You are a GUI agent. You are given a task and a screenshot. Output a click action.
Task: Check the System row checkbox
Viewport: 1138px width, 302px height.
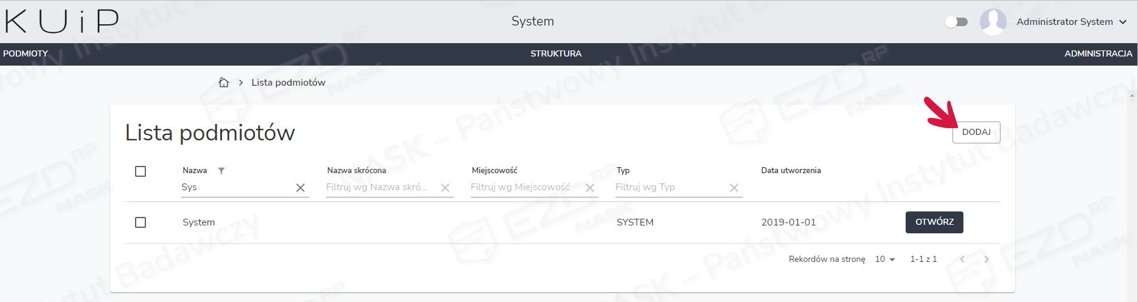click(x=141, y=222)
